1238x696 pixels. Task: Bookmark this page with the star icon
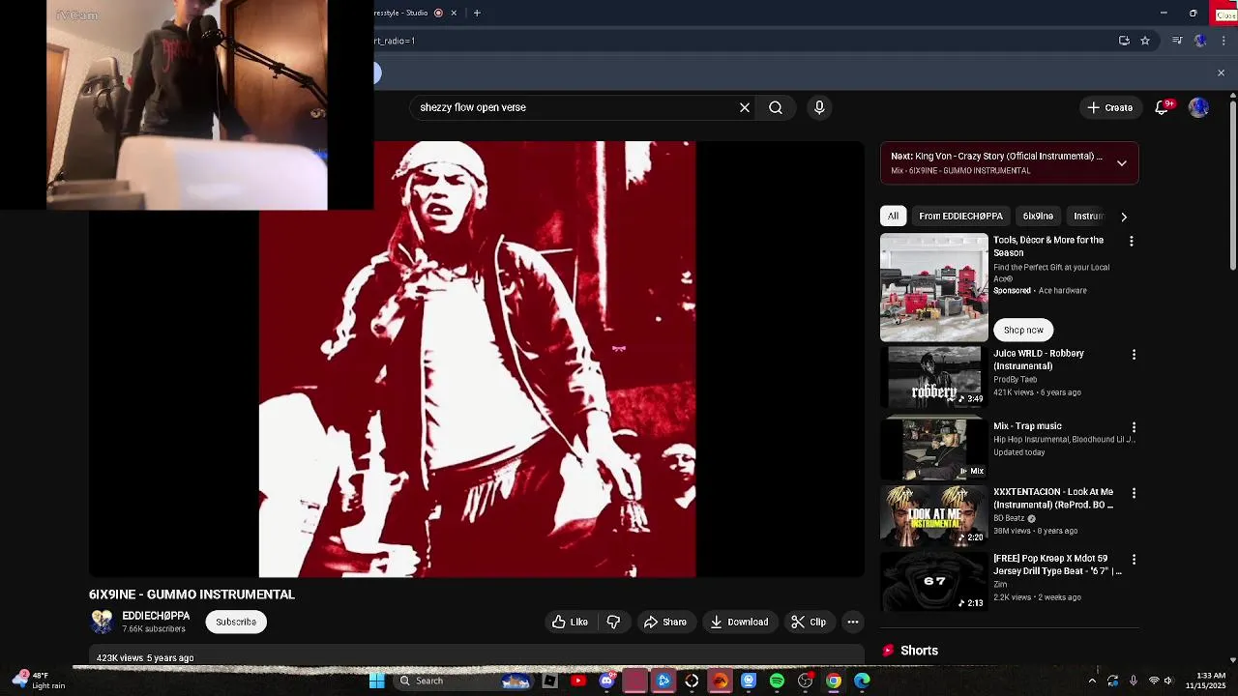[x=1145, y=41]
